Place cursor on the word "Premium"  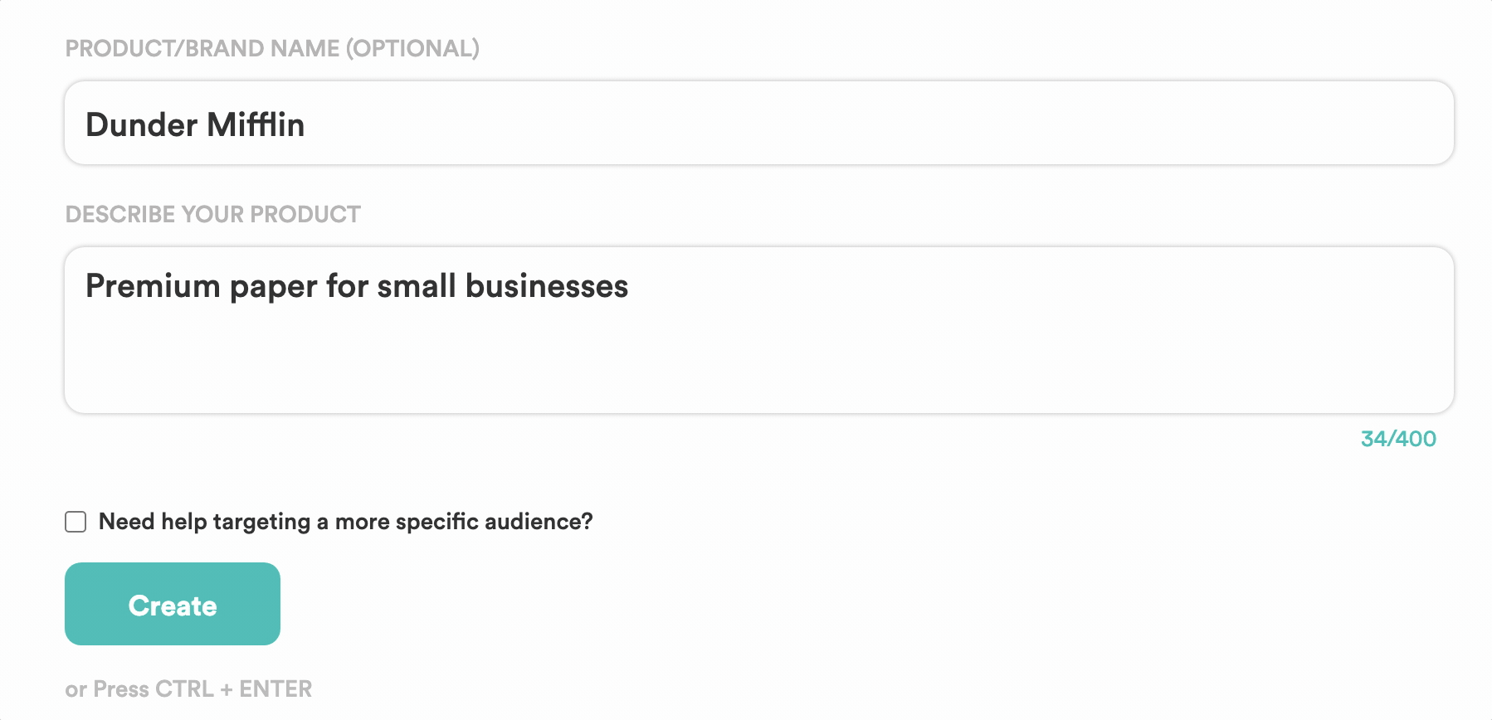(x=153, y=286)
